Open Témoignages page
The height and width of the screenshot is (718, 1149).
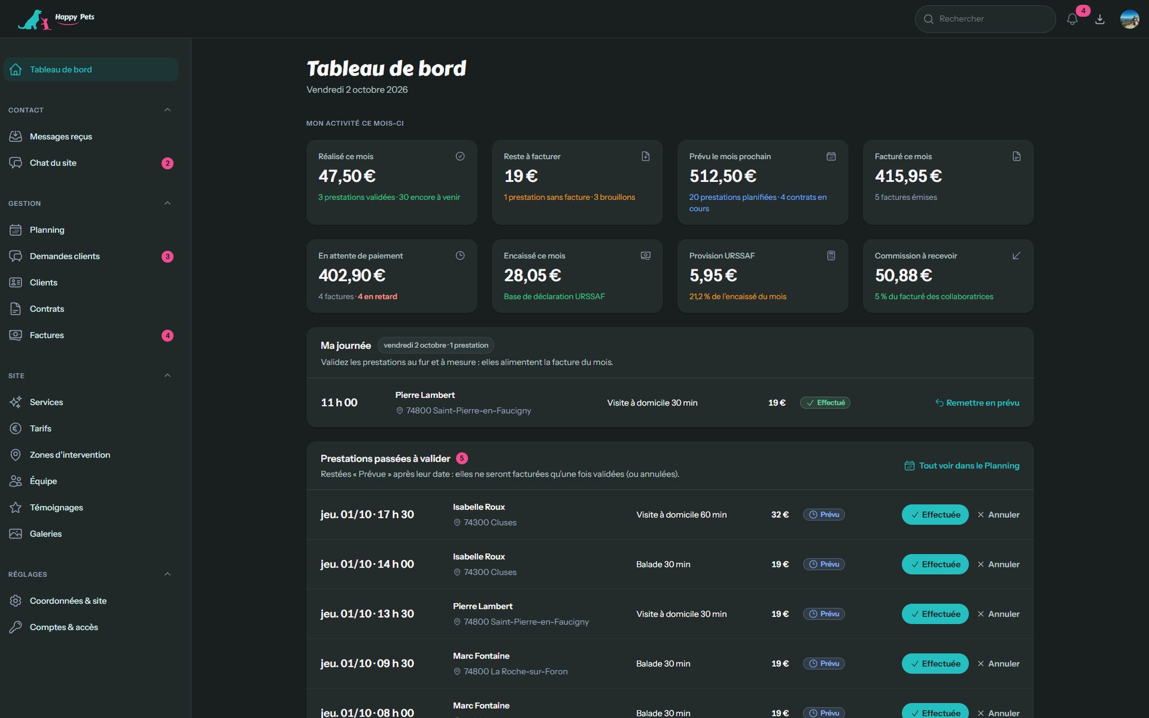(91, 507)
